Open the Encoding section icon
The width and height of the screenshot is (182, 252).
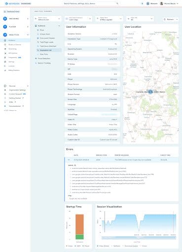coord(5,19)
